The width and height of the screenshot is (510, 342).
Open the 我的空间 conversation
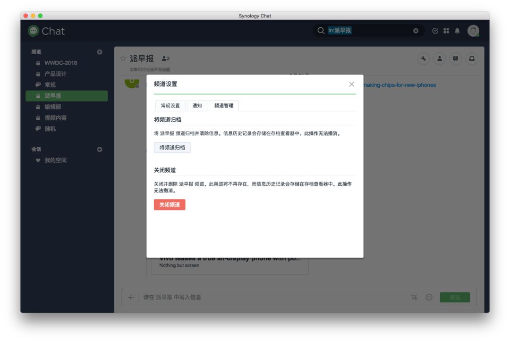click(67, 160)
